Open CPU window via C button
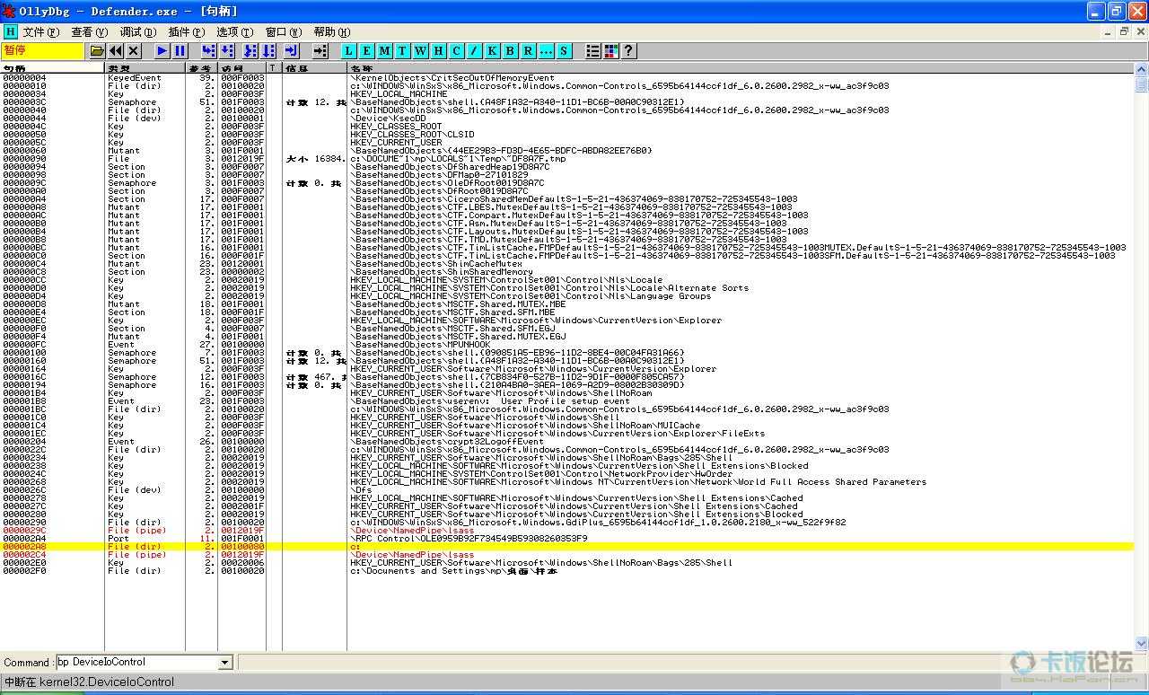Viewport: 1149px width, 695px height. coord(456,51)
